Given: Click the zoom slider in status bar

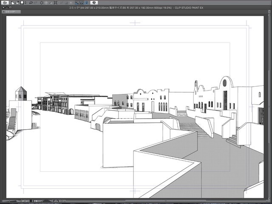Looking at the screenshot, I should coord(9,201).
